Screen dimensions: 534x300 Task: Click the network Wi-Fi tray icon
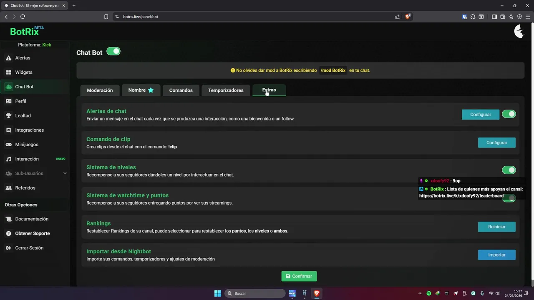click(x=491, y=293)
